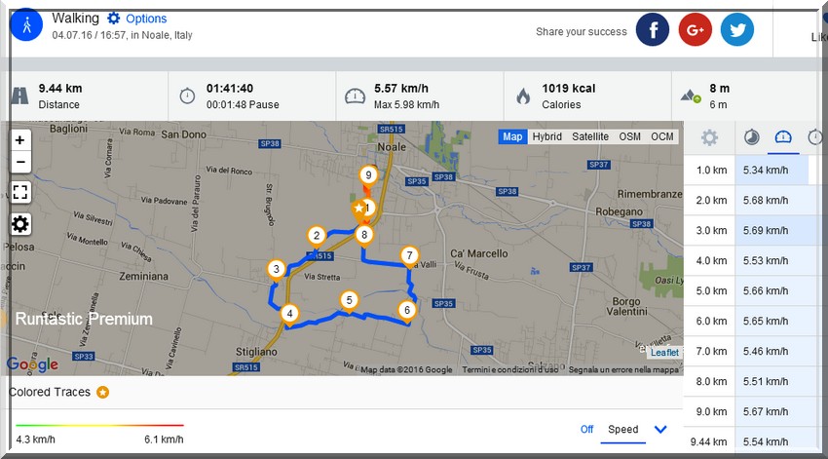
Task: Switch map to Satellite view
Action: point(590,136)
